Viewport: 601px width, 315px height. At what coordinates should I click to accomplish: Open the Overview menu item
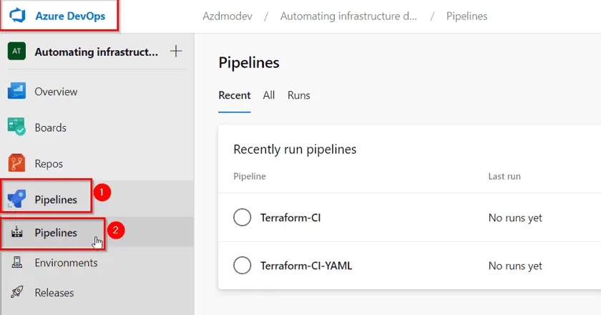[56, 92]
